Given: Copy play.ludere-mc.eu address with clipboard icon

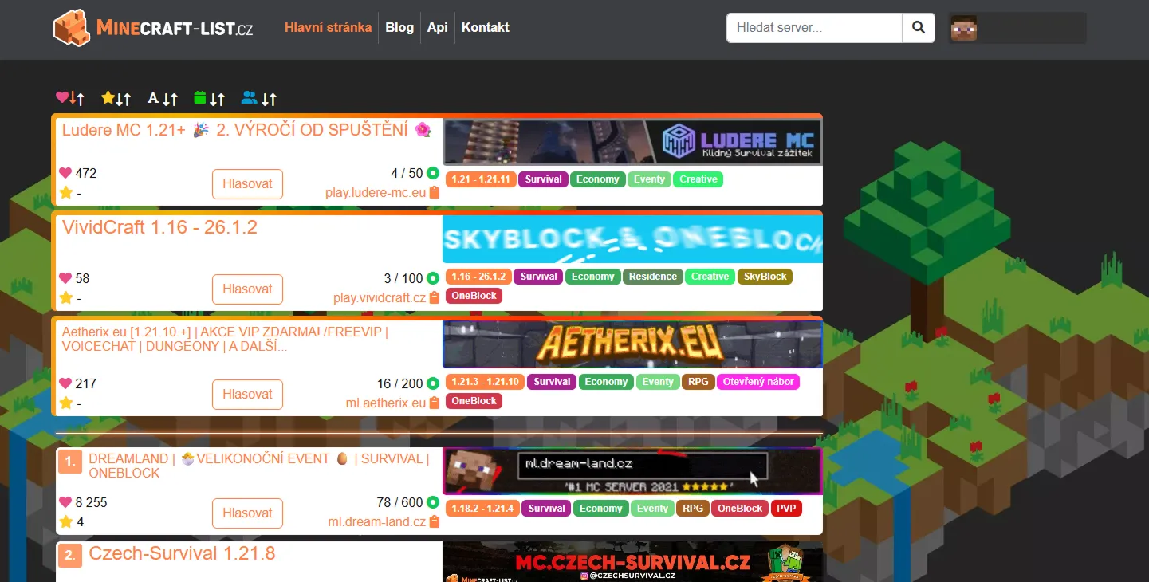Looking at the screenshot, I should click(435, 192).
